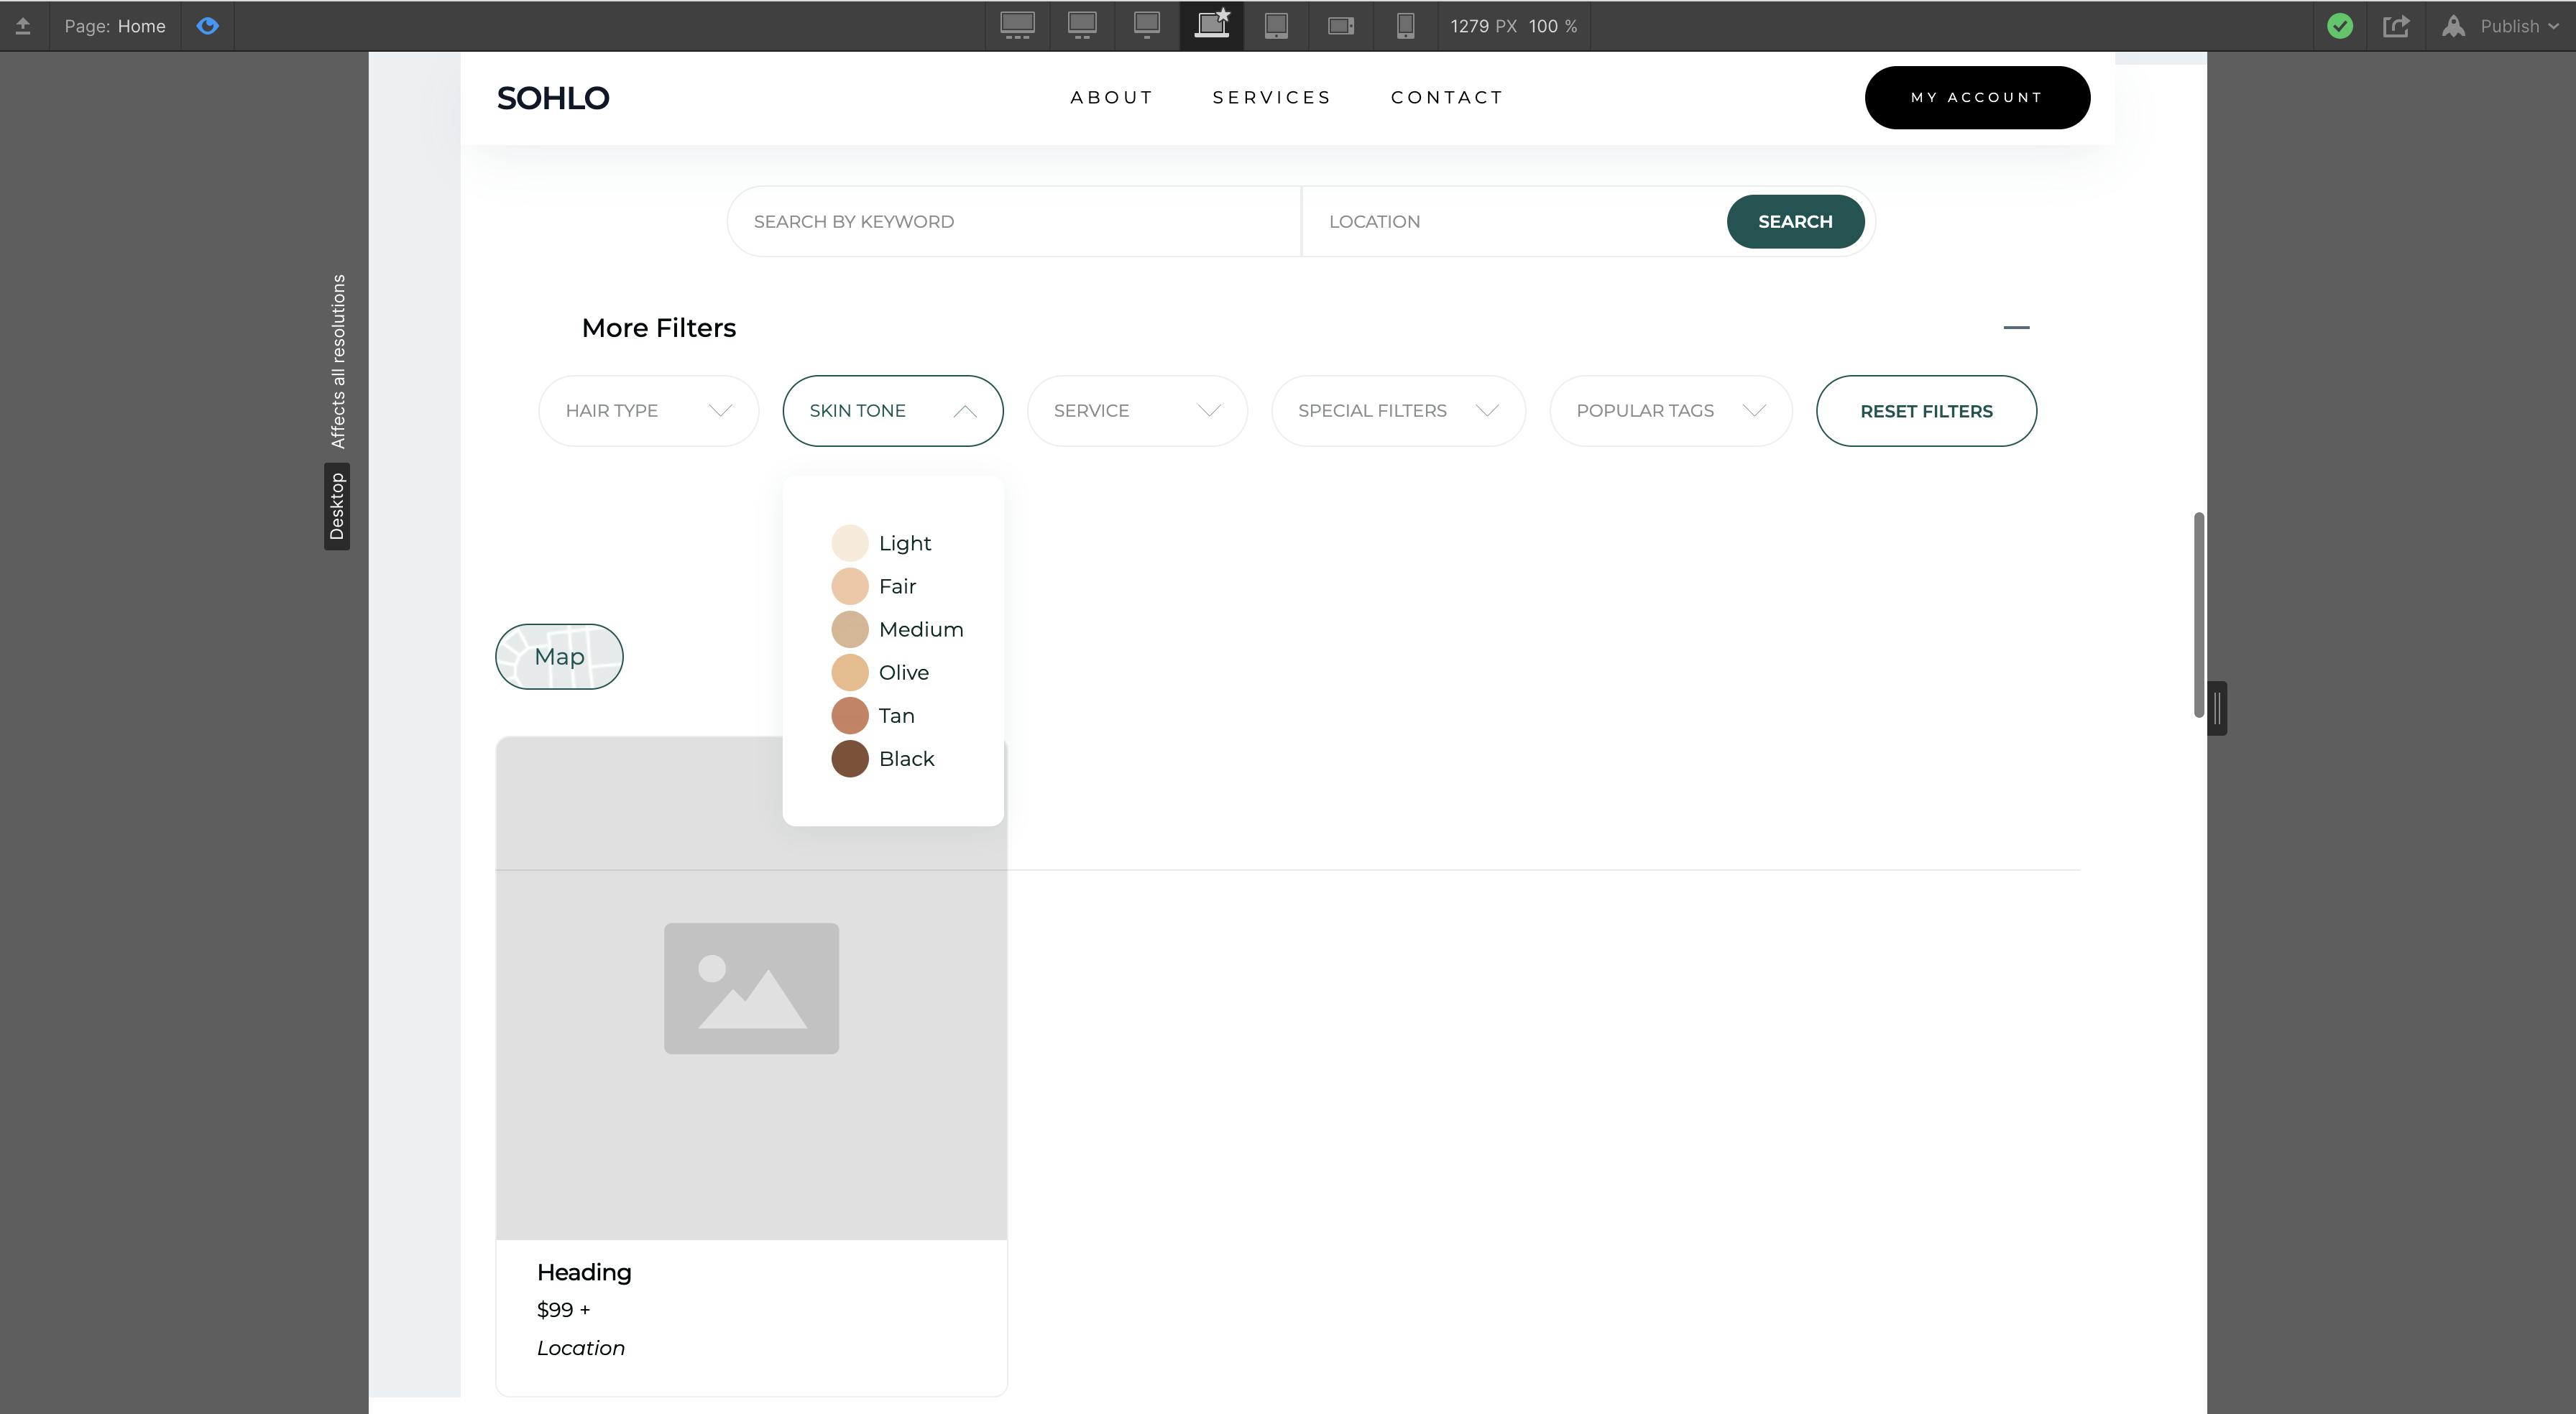The width and height of the screenshot is (2576, 1414).
Task: Click the rocket publish icon
Action: point(2453,26)
